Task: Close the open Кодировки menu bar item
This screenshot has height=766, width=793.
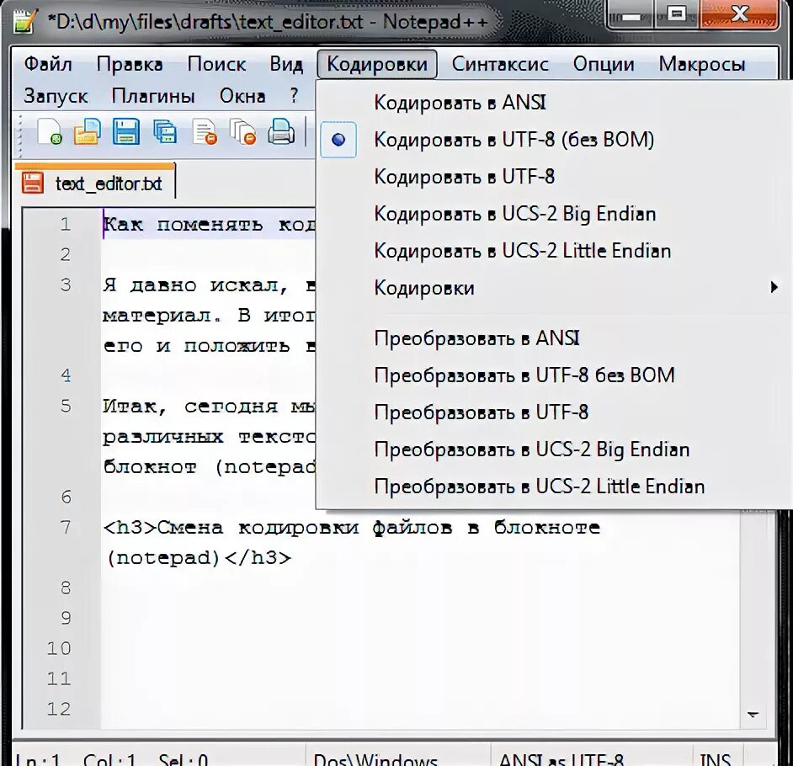Action: tap(377, 64)
